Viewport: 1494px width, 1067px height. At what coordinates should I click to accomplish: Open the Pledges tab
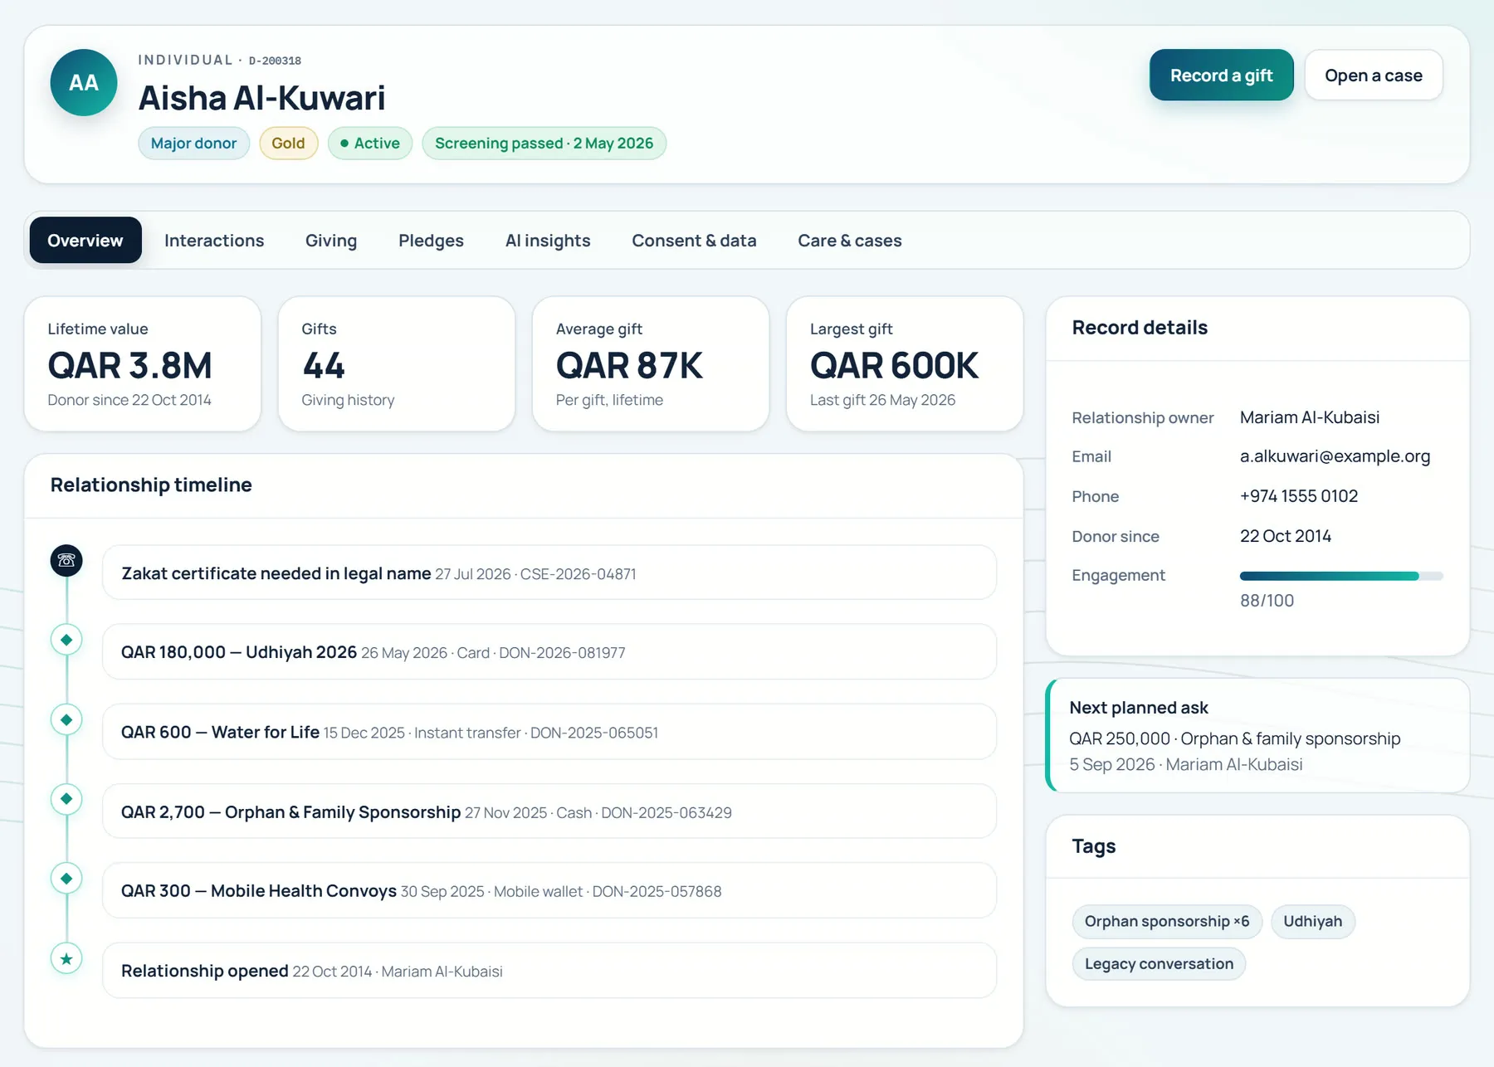(x=431, y=241)
